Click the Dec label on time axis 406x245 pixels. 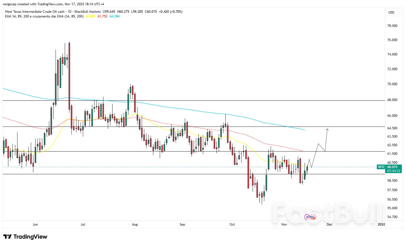(x=329, y=224)
